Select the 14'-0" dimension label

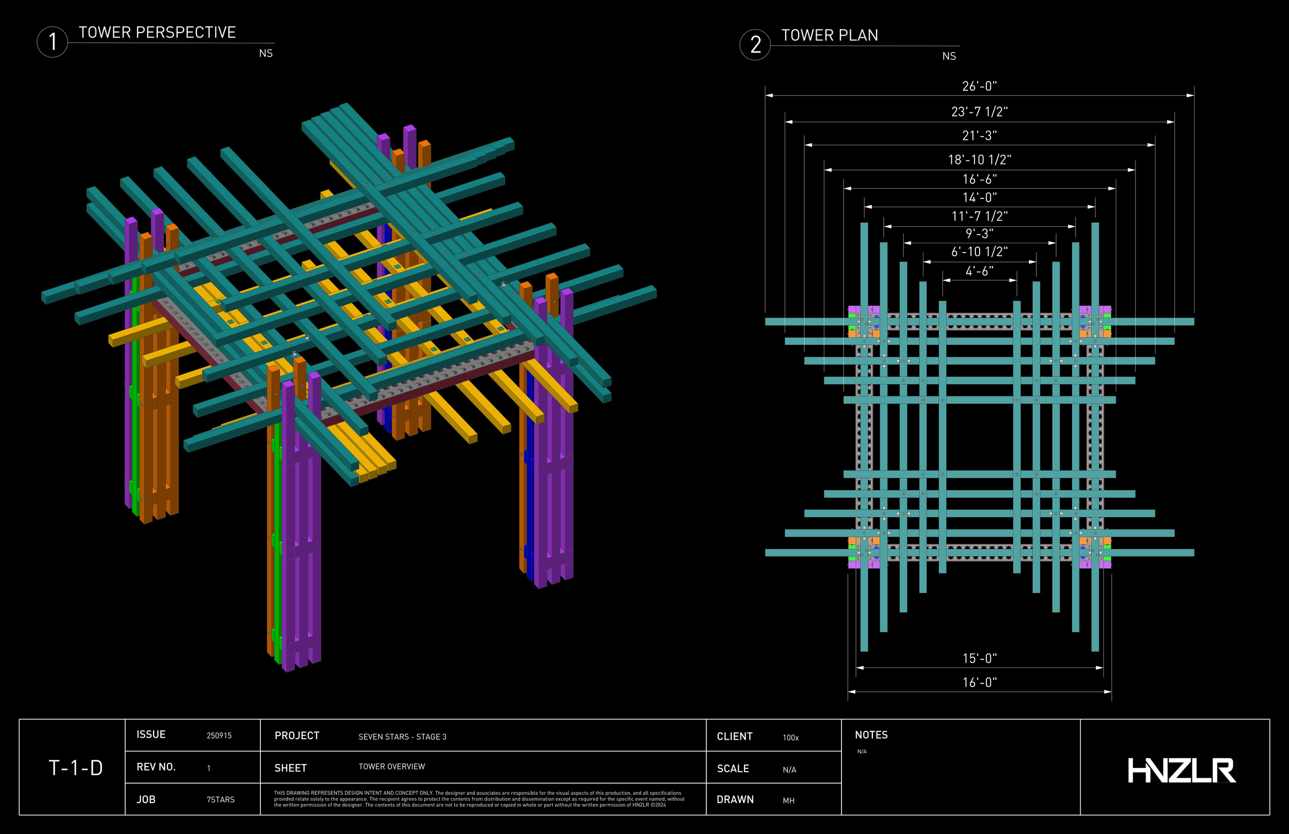coord(979,197)
